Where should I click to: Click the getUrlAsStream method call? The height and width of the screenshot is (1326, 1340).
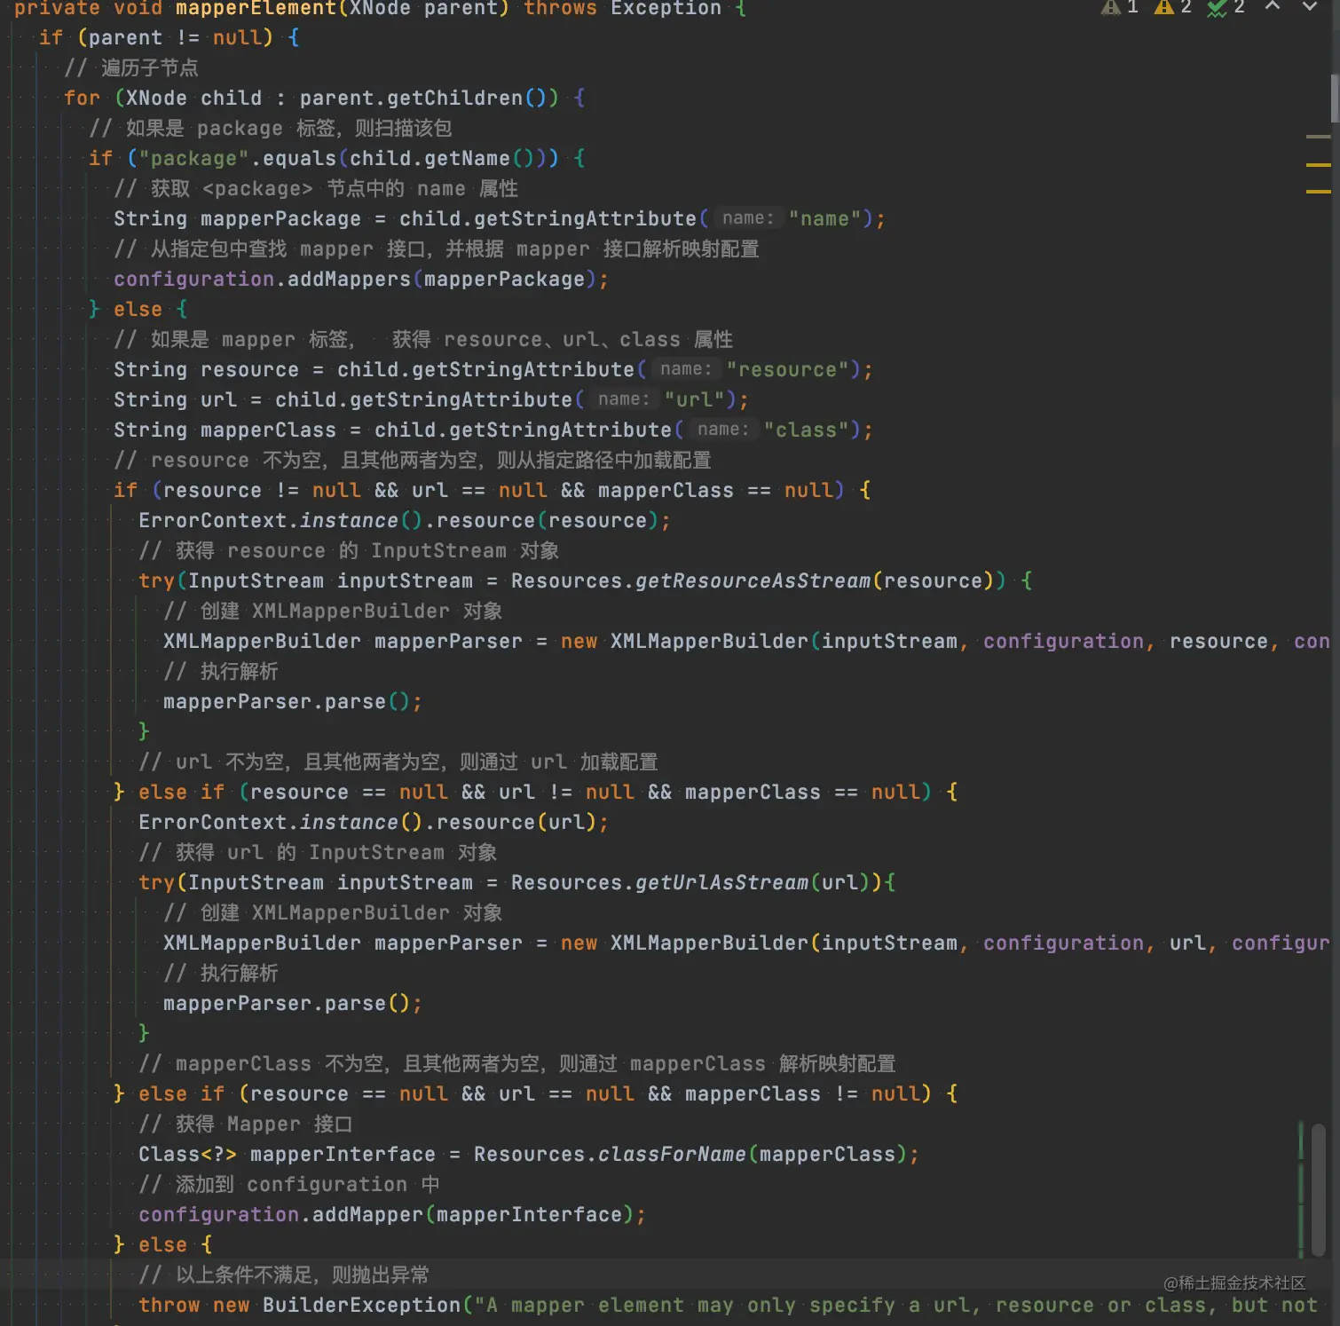[x=721, y=882]
